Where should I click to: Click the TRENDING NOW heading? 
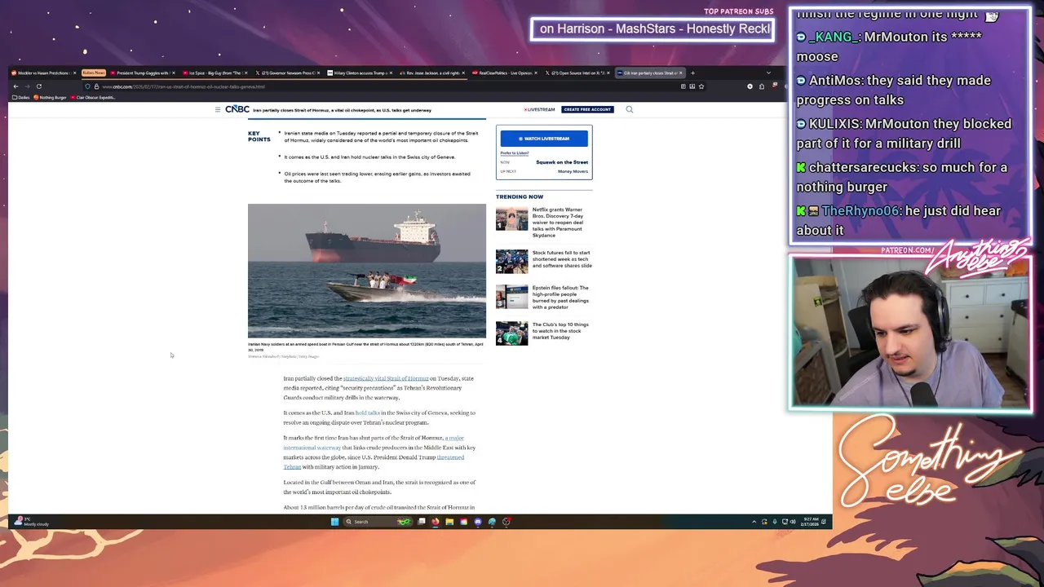520,196
